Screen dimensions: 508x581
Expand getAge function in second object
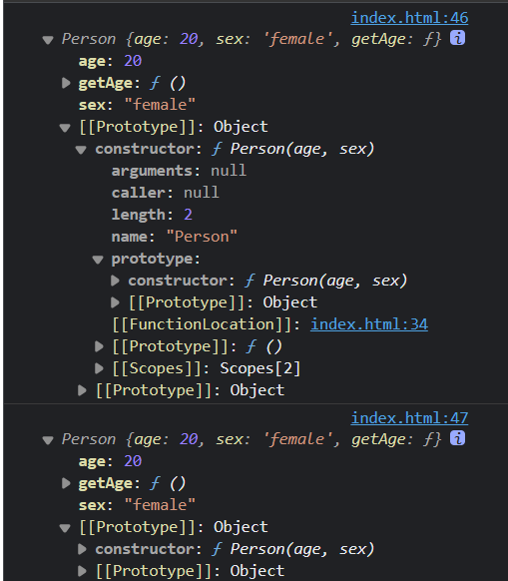(x=66, y=483)
